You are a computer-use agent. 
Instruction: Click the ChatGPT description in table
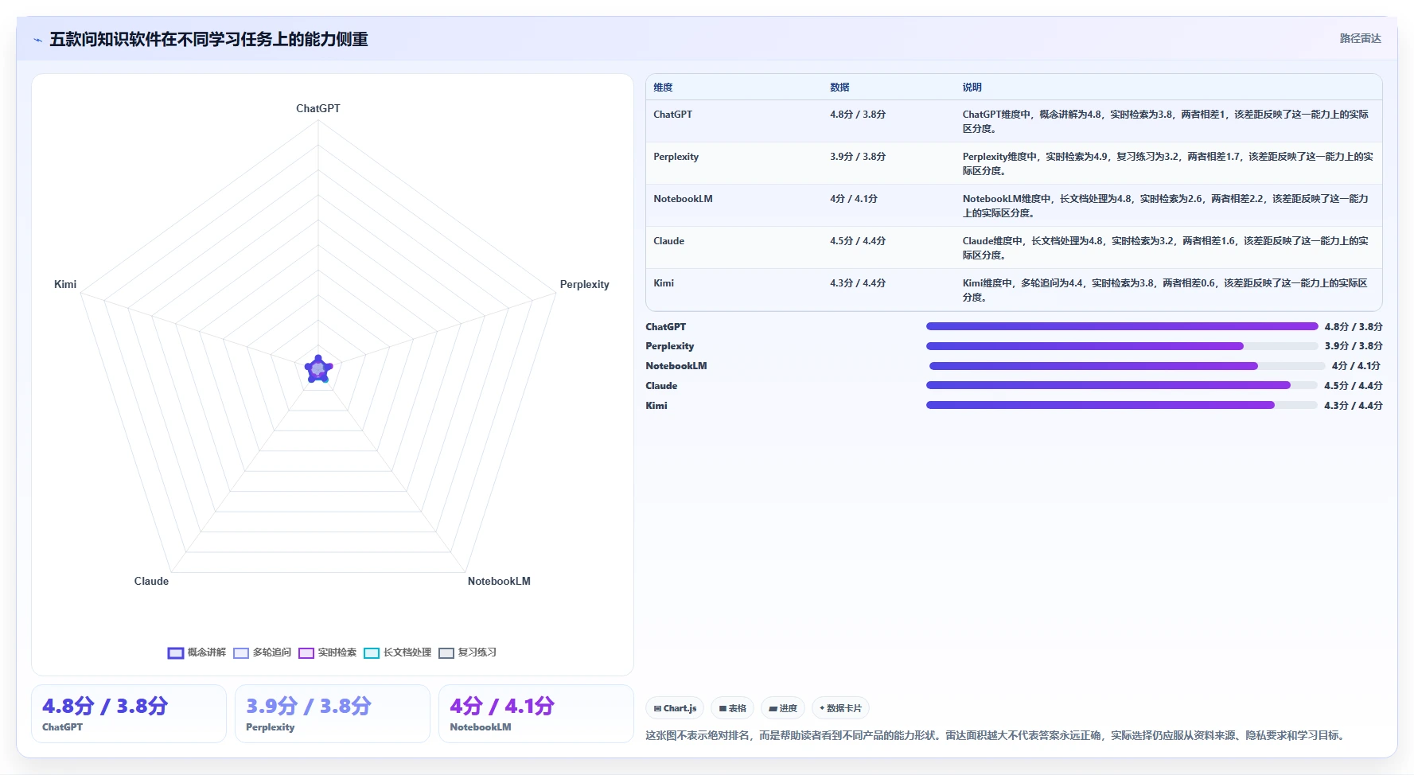[x=1166, y=122]
